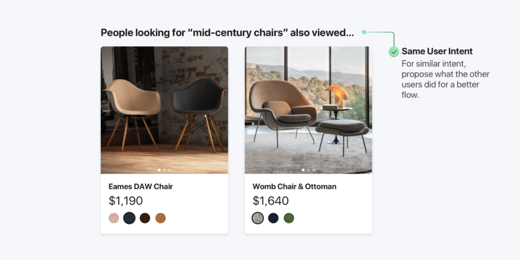520x260 pixels.
Task: Select the tan swatch for Eames DAW Chair
Action: pyautogui.click(x=161, y=218)
